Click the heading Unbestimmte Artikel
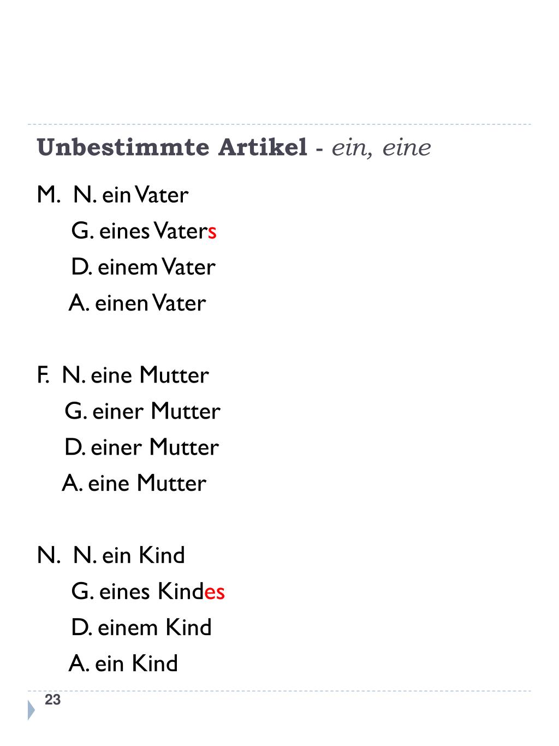This screenshot has width=559, height=746. coord(172,148)
